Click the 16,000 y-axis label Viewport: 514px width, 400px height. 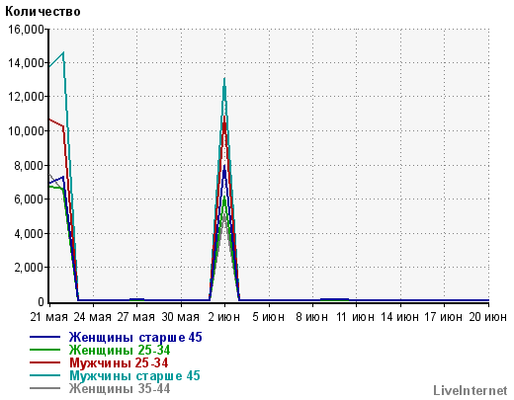pyautogui.click(x=26, y=30)
